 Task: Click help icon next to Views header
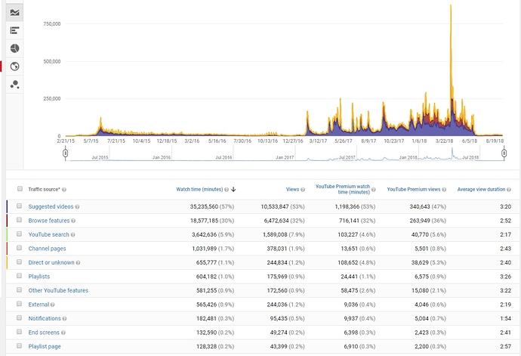303,190
